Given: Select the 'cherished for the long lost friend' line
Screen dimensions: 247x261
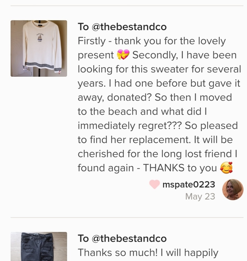Looking at the screenshot, I should tap(157, 154).
